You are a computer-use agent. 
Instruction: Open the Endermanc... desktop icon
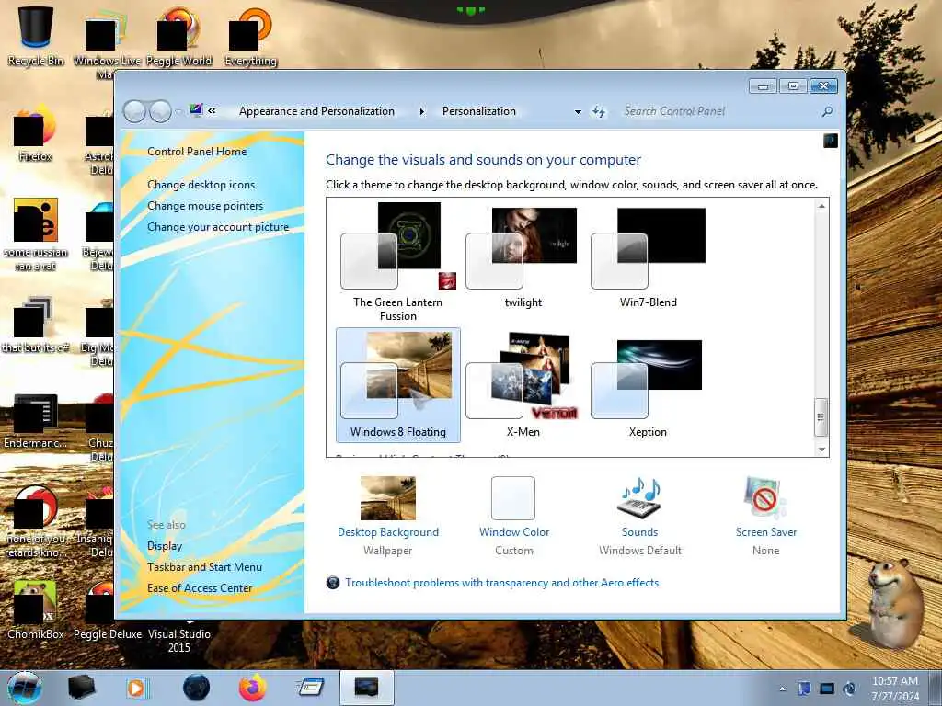click(x=36, y=420)
